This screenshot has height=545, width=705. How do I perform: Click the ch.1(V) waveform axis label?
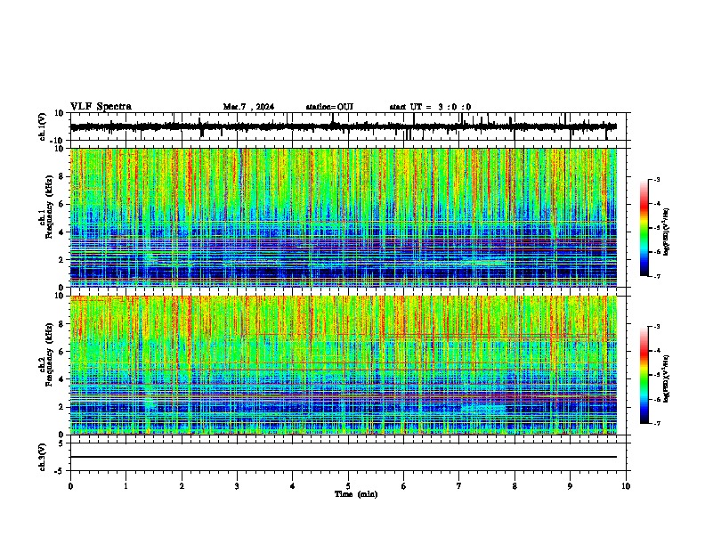pyautogui.click(x=43, y=126)
